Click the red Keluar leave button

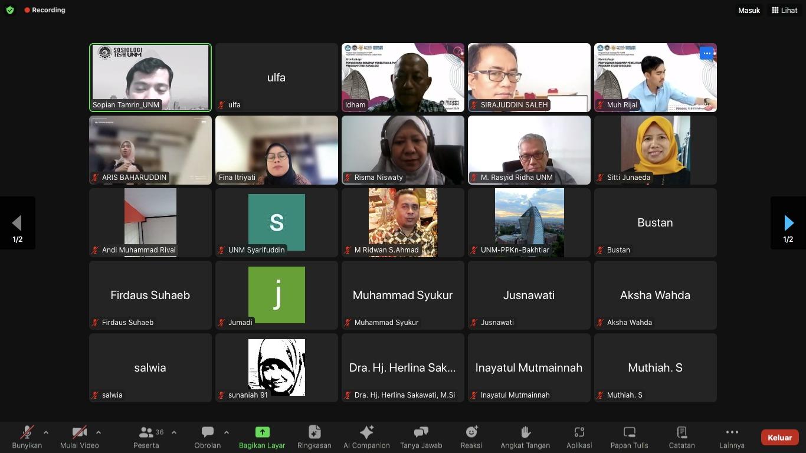pos(779,437)
